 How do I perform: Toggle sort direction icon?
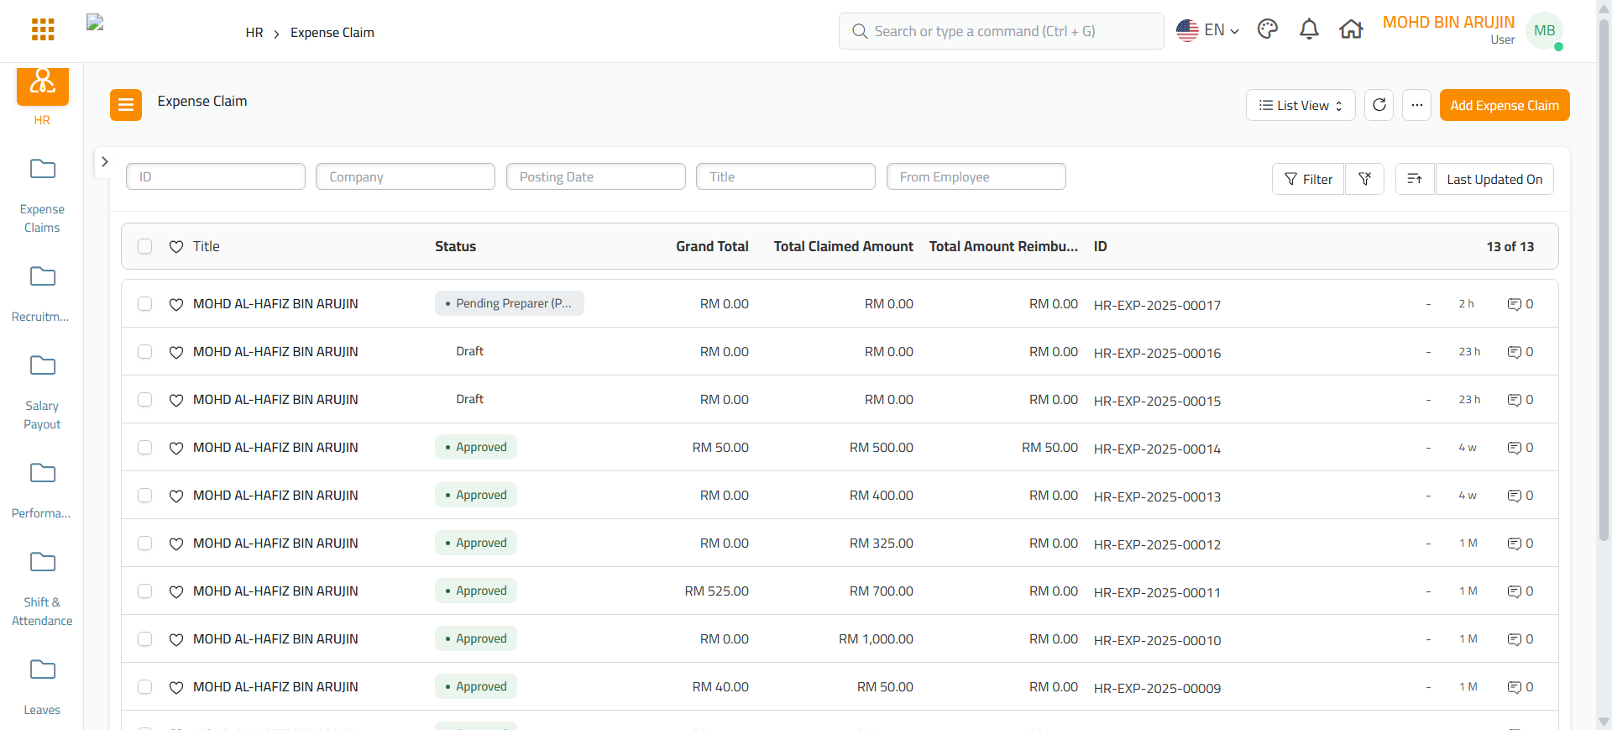[1415, 179]
